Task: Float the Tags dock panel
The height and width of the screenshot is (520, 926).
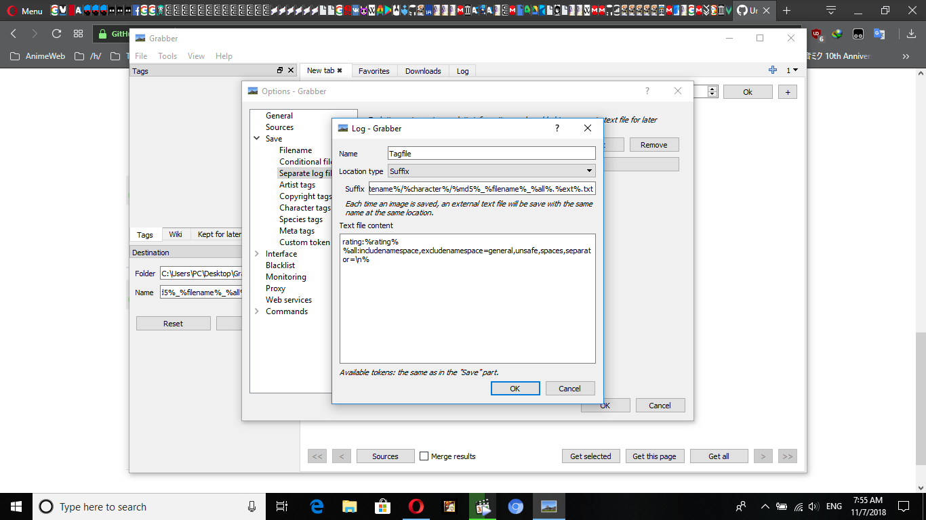Action: [x=280, y=70]
